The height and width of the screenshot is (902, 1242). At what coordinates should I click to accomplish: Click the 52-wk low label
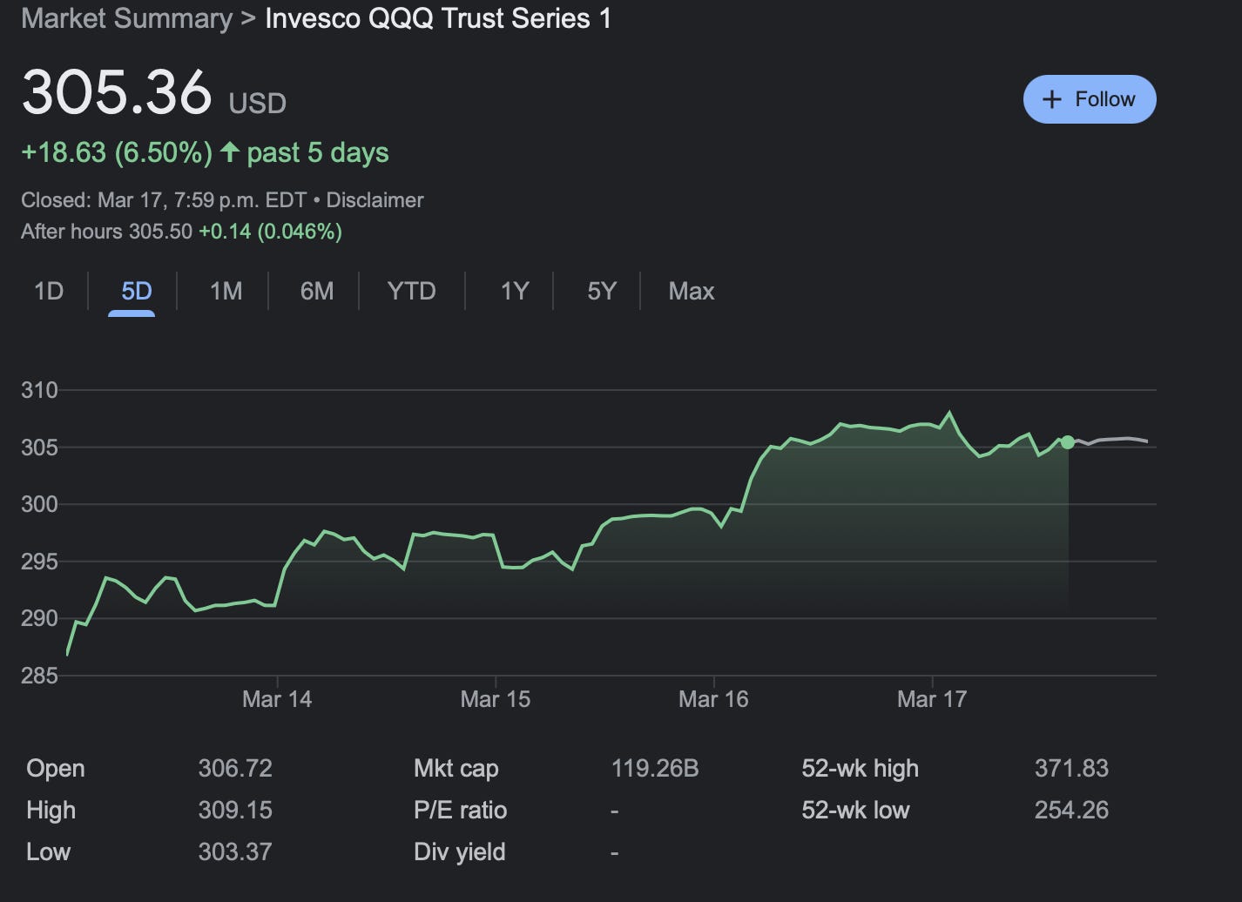click(855, 811)
